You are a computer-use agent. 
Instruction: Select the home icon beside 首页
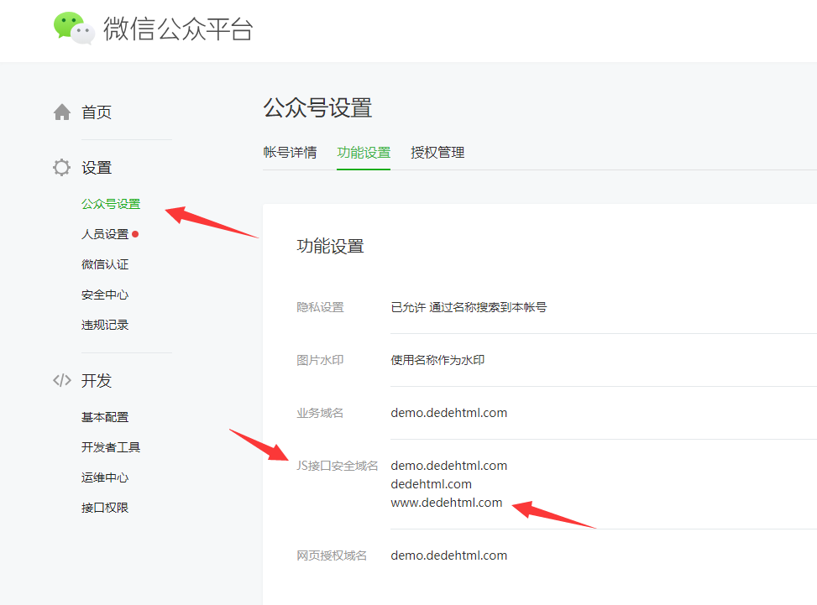pyautogui.click(x=61, y=111)
